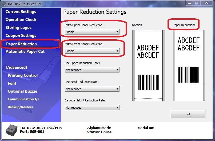Open Optional Buzzer settings

22,91
